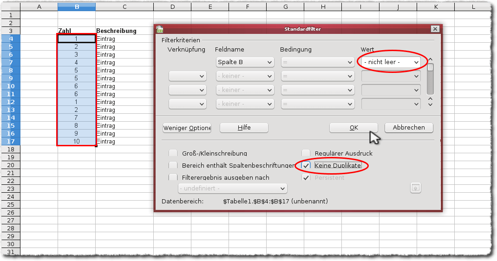This screenshot has height=261, width=497.
Task: Open the Wert dropdown in second criteria row
Action: coord(391,76)
